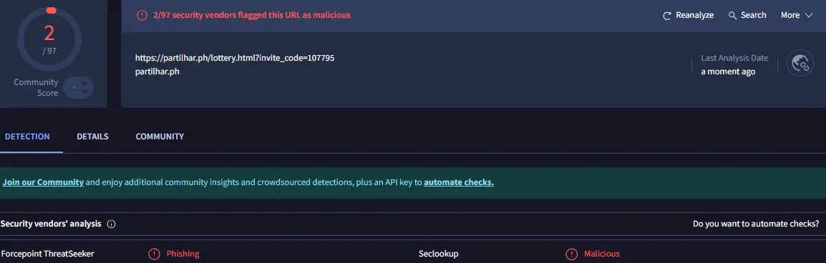This screenshot has height=263, width=826.
Task: Click the community score vote control
Action: click(x=79, y=87)
